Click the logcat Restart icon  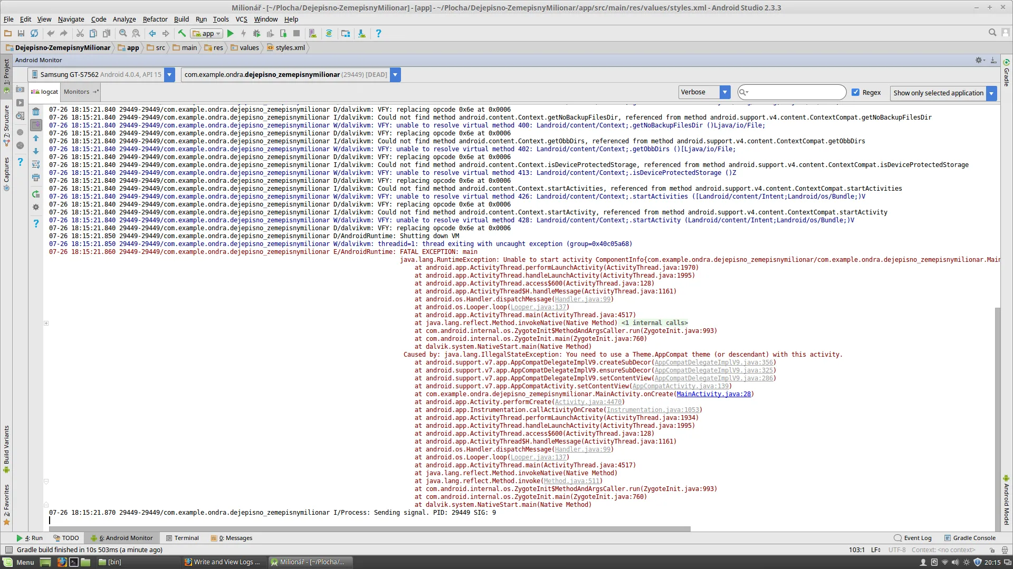36,194
